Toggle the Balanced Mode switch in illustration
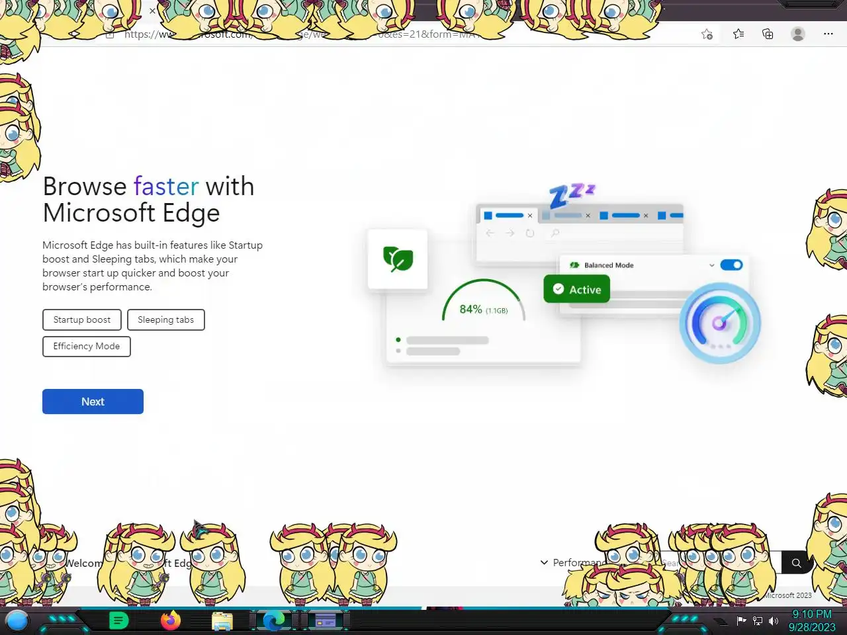847x635 pixels. tap(731, 265)
